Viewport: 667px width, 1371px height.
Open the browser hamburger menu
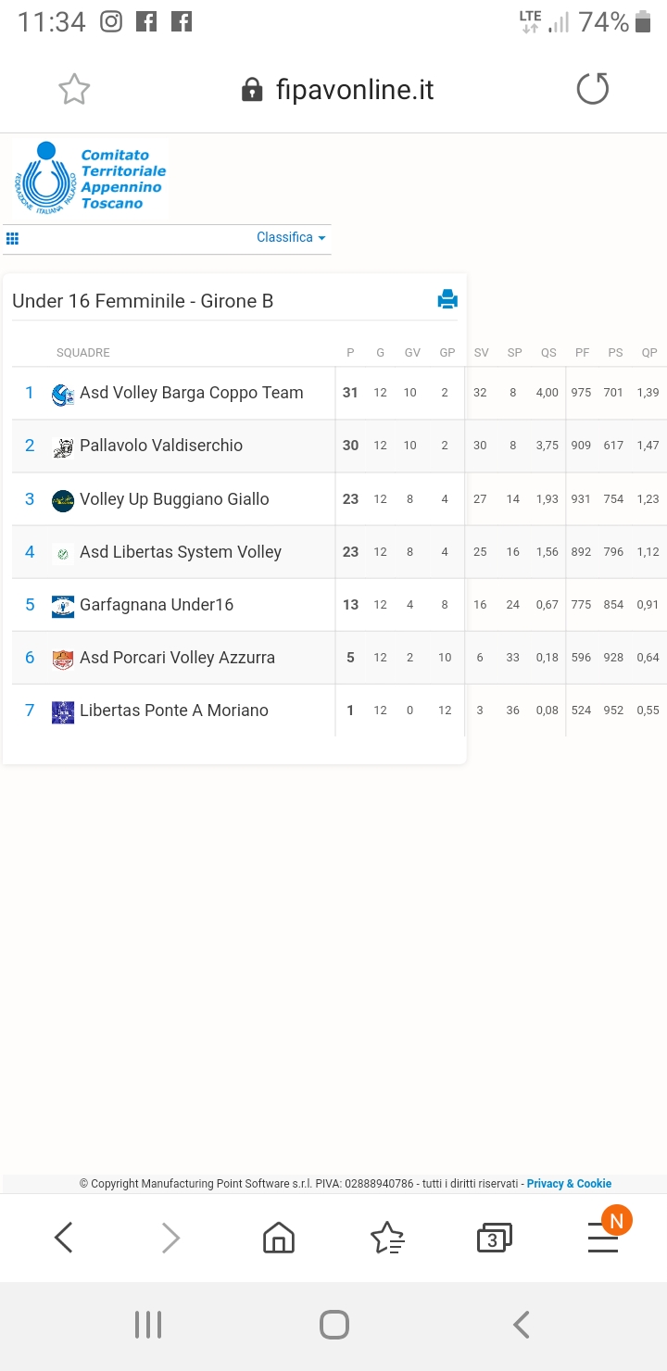pyautogui.click(x=603, y=1238)
